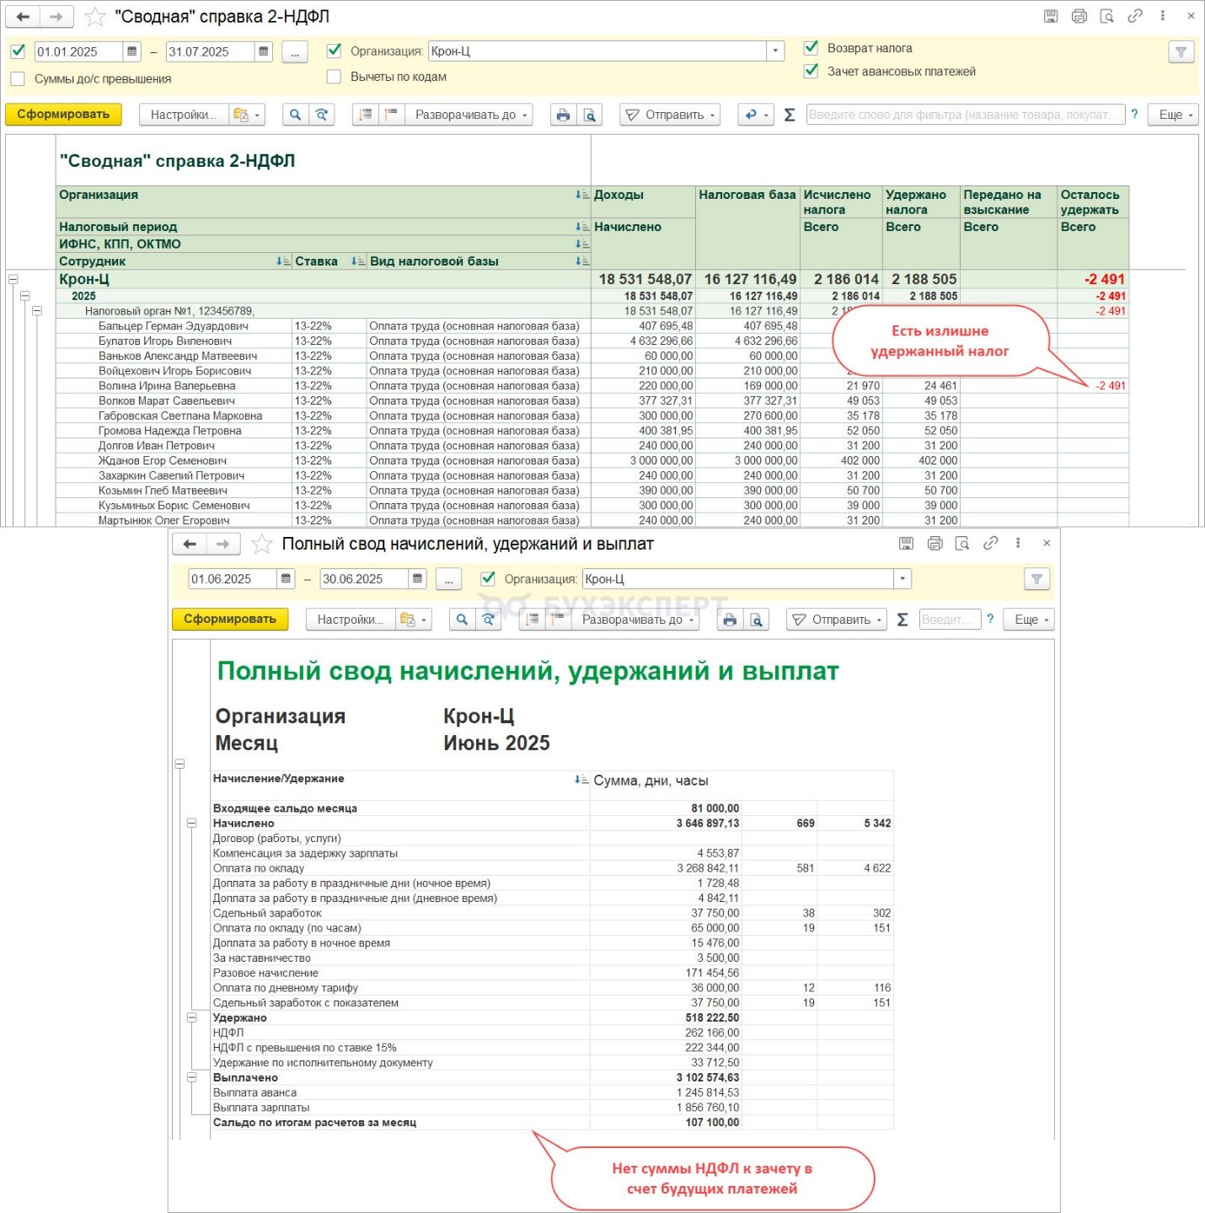Viewport: 1205px width, 1213px height.
Task: Open the filter funnel in the Полный свод window
Action: click(1037, 579)
